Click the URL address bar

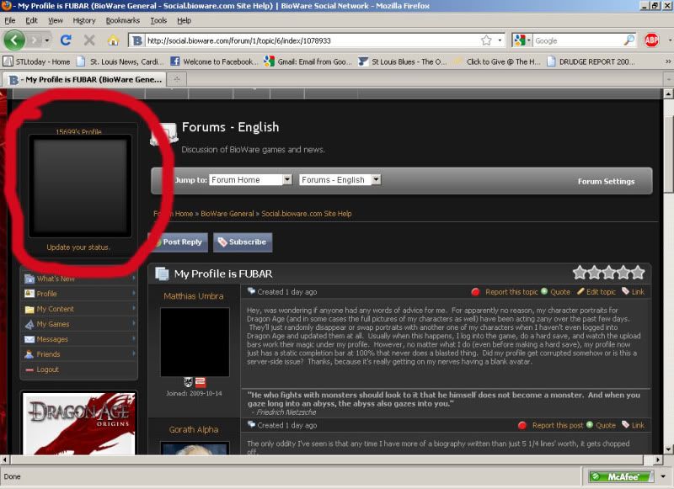point(312,40)
